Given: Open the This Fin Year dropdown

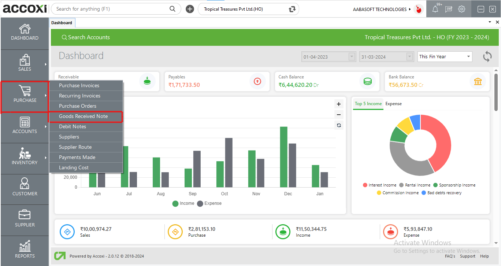Looking at the screenshot, I should click(445, 57).
